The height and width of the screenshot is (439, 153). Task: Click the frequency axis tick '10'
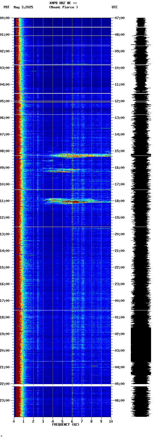pos(111,422)
